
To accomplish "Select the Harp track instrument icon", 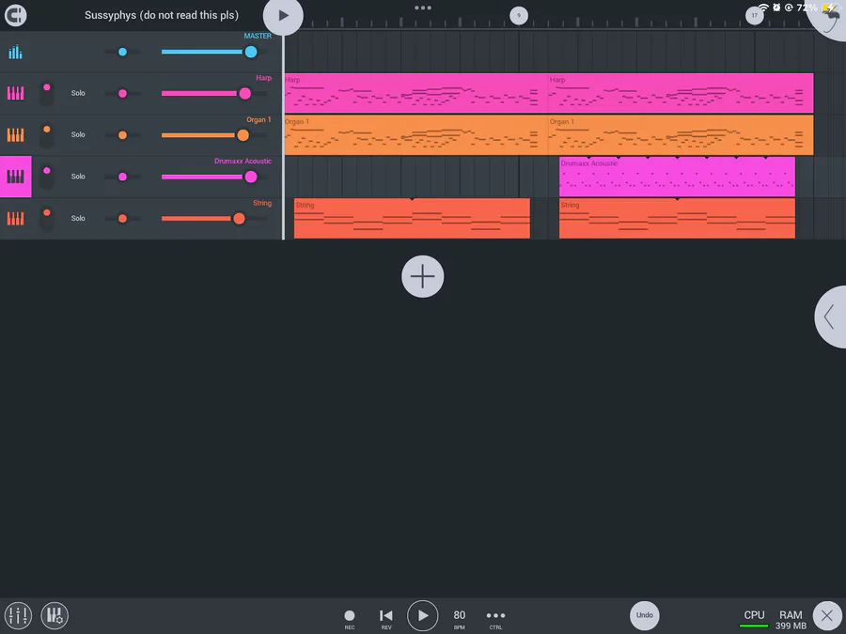I will coord(16,93).
